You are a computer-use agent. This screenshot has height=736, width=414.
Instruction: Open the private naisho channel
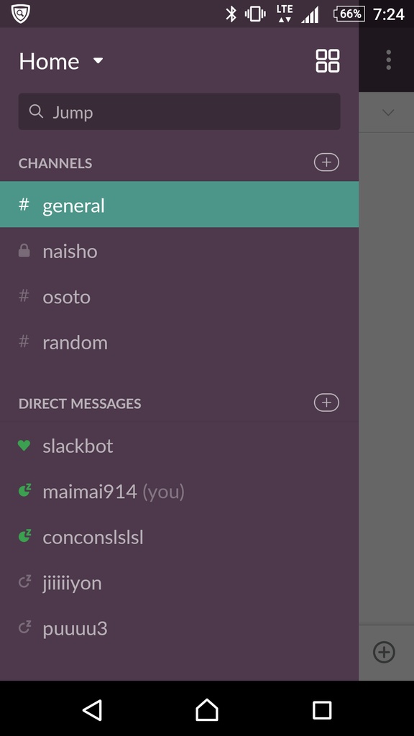179,252
